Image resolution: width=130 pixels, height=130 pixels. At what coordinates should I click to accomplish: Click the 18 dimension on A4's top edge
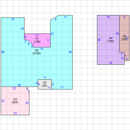pyautogui.click(x=108, y=17)
